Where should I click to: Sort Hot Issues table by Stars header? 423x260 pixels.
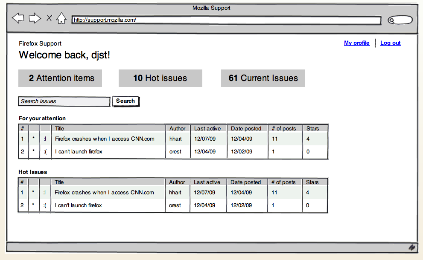pos(312,182)
